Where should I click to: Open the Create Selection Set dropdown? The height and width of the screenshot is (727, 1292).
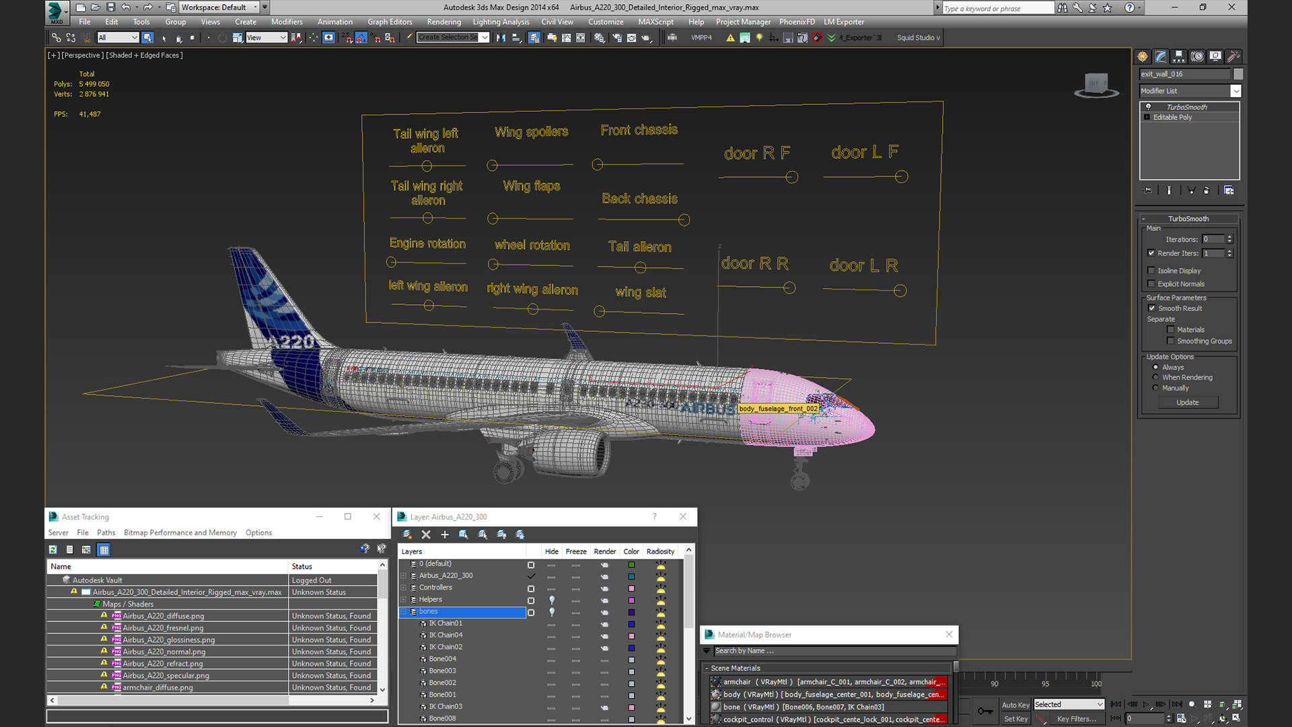click(x=453, y=38)
